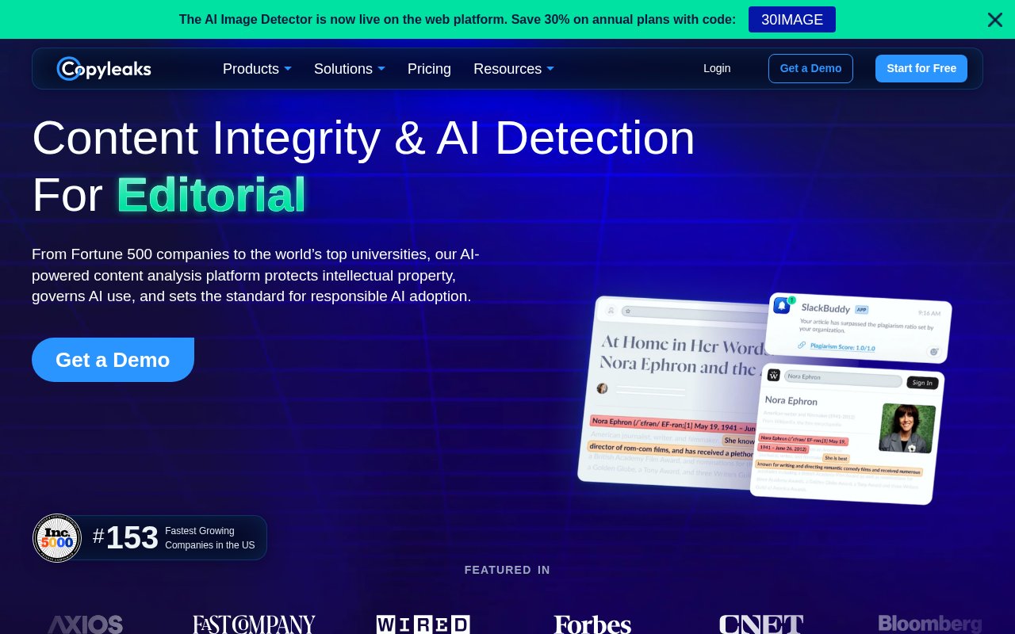Click the Axios logo

tap(85, 624)
